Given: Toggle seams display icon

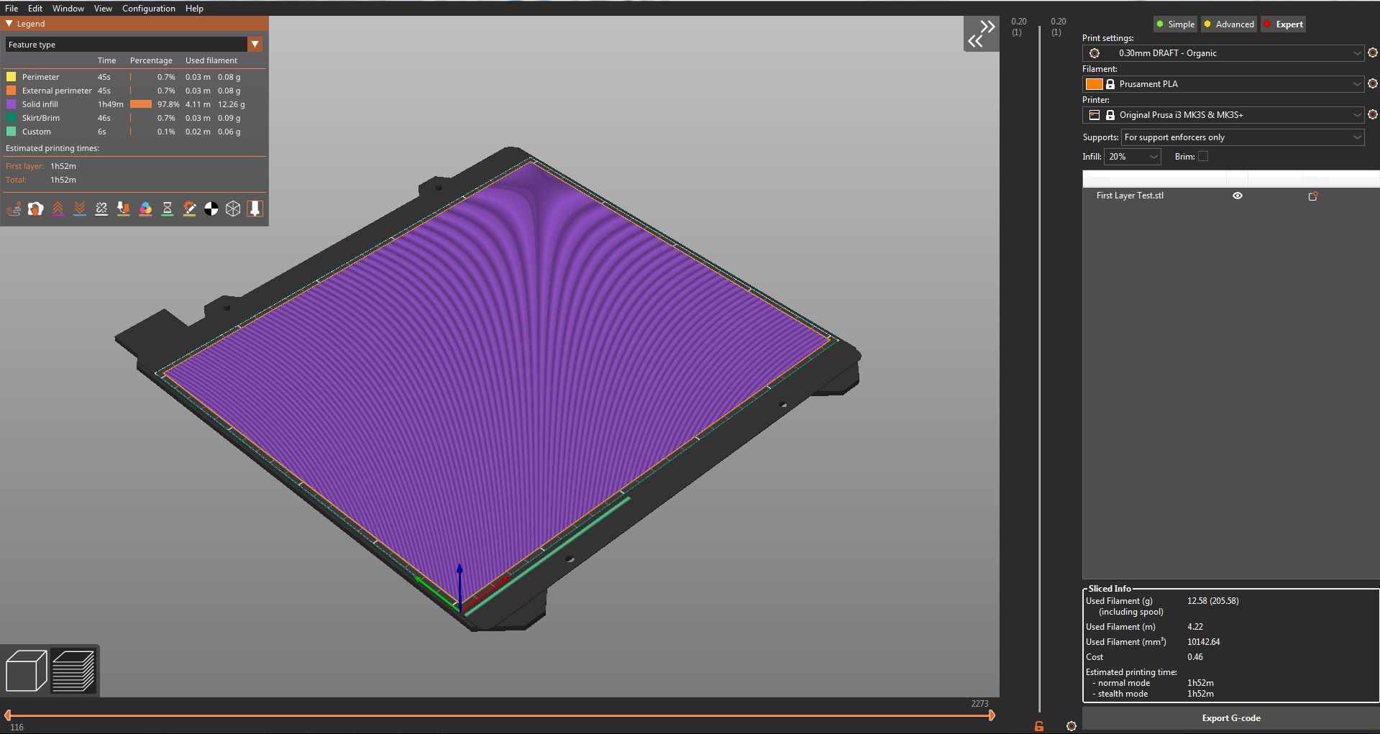Looking at the screenshot, I should click(x=101, y=209).
